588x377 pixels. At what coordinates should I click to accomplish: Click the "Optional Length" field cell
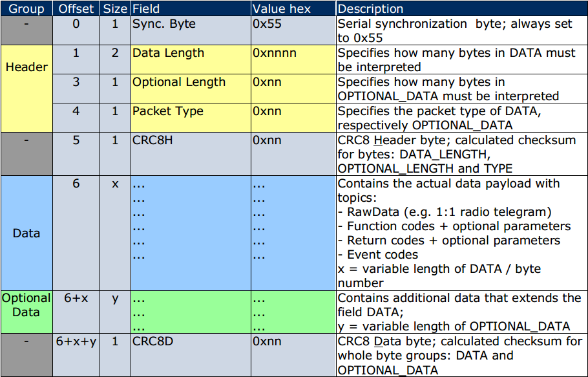click(179, 82)
